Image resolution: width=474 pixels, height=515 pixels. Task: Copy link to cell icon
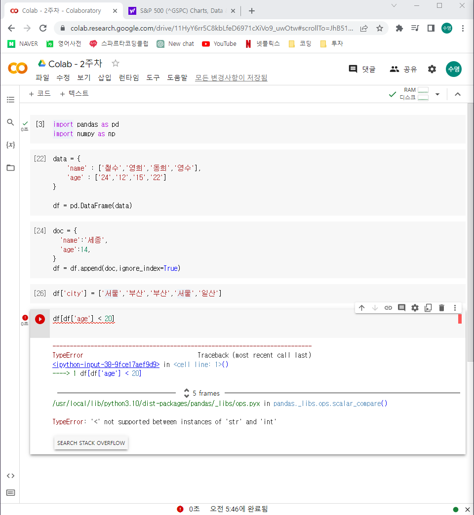pyautogui.click(x=388, y=308)
